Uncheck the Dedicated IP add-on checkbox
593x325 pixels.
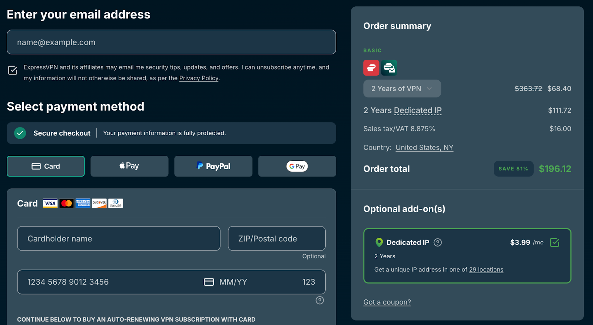tap(555, 242)
